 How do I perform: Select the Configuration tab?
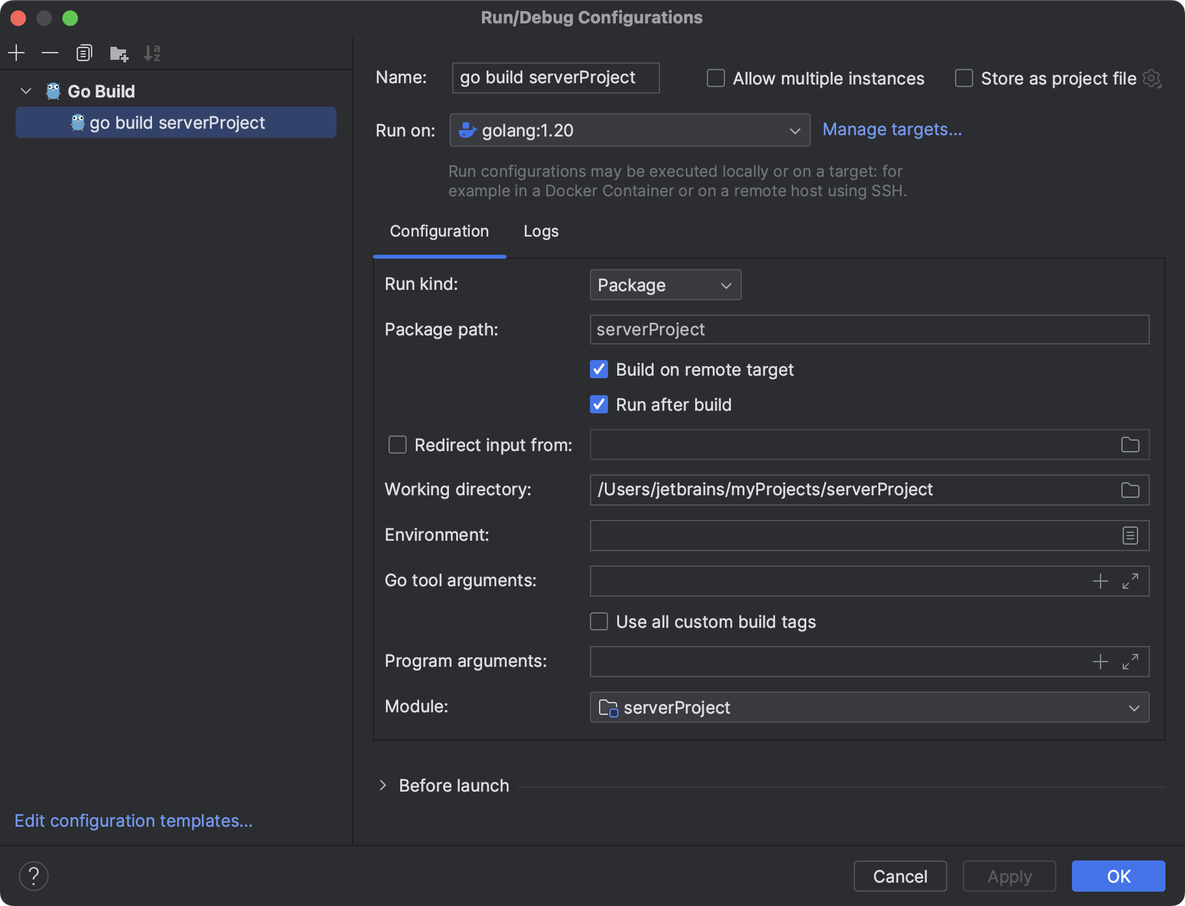[x=439, y=231]
